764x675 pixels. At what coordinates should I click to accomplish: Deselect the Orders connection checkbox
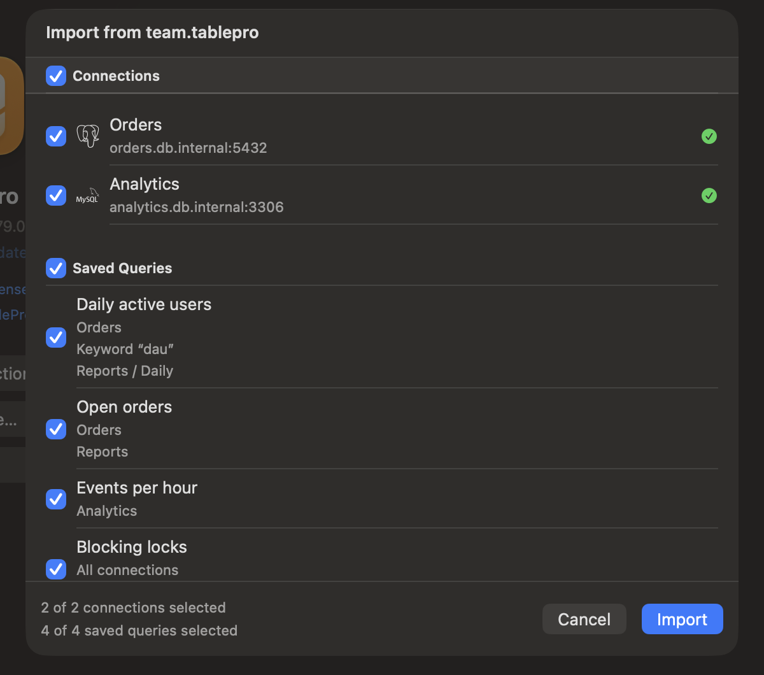pos(56,136)
